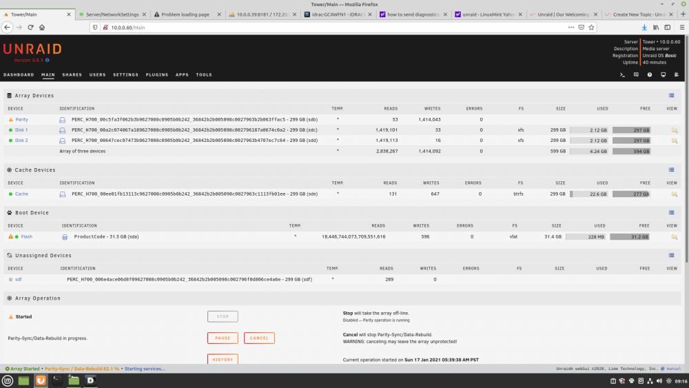Open terminal icon in Unraid header
The image size is (689, 388).
pyautogui.click(x=622, y=74)
